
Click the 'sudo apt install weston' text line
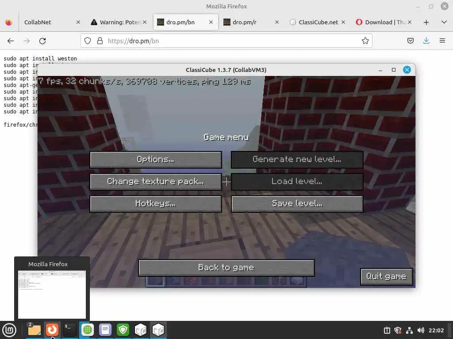pos(40,59)
